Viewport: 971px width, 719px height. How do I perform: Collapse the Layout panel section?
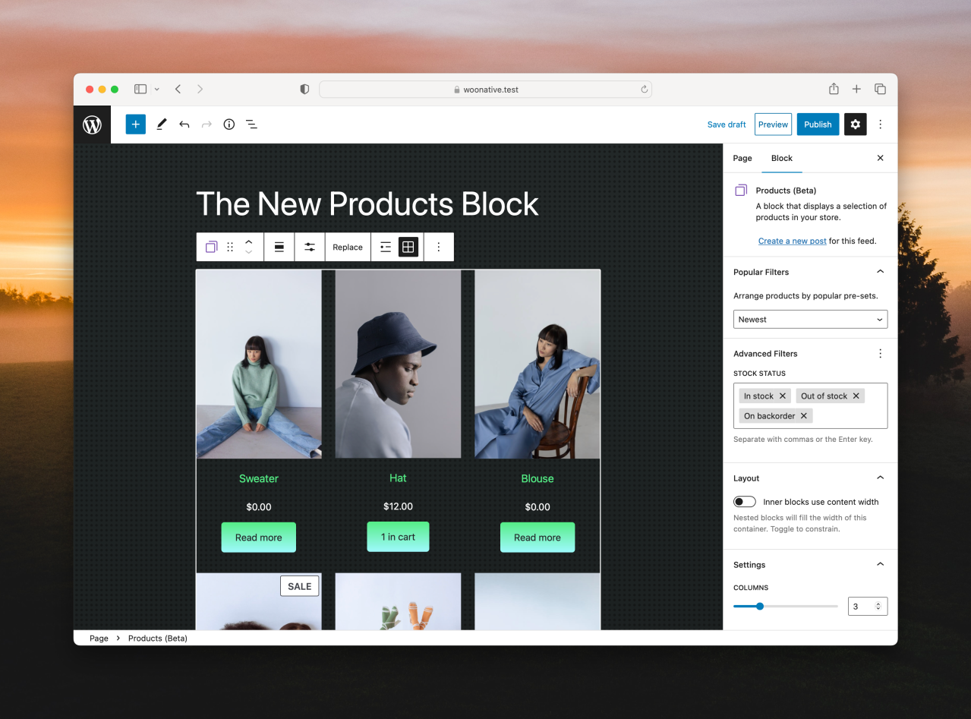pyautogui.click(x=881, y=478)
